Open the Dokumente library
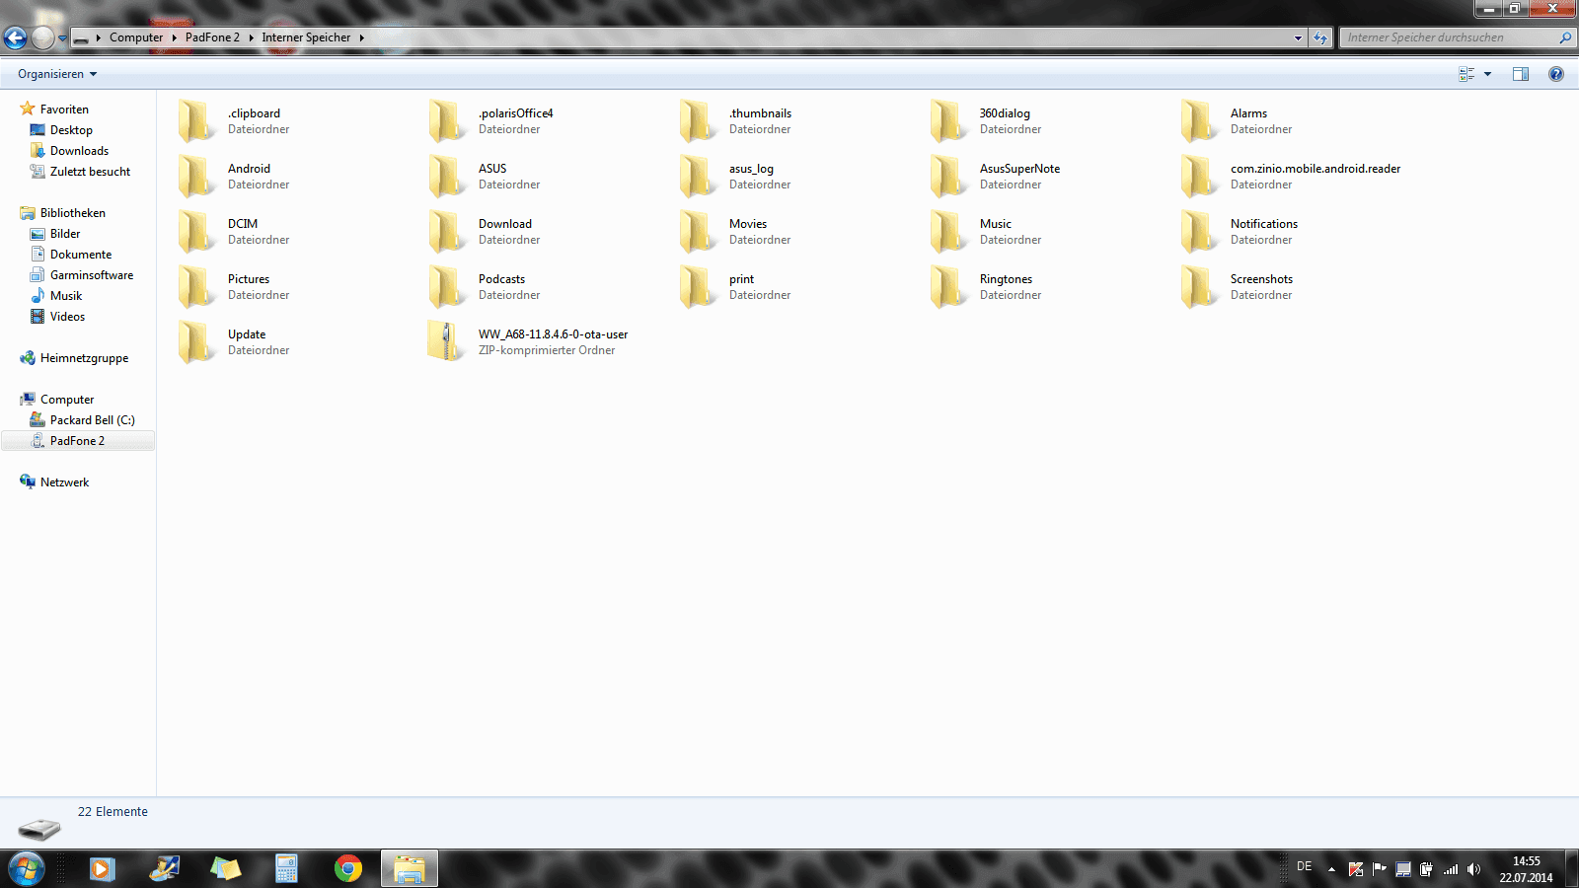The image size is (1579, 888). [x=81, y=255]
